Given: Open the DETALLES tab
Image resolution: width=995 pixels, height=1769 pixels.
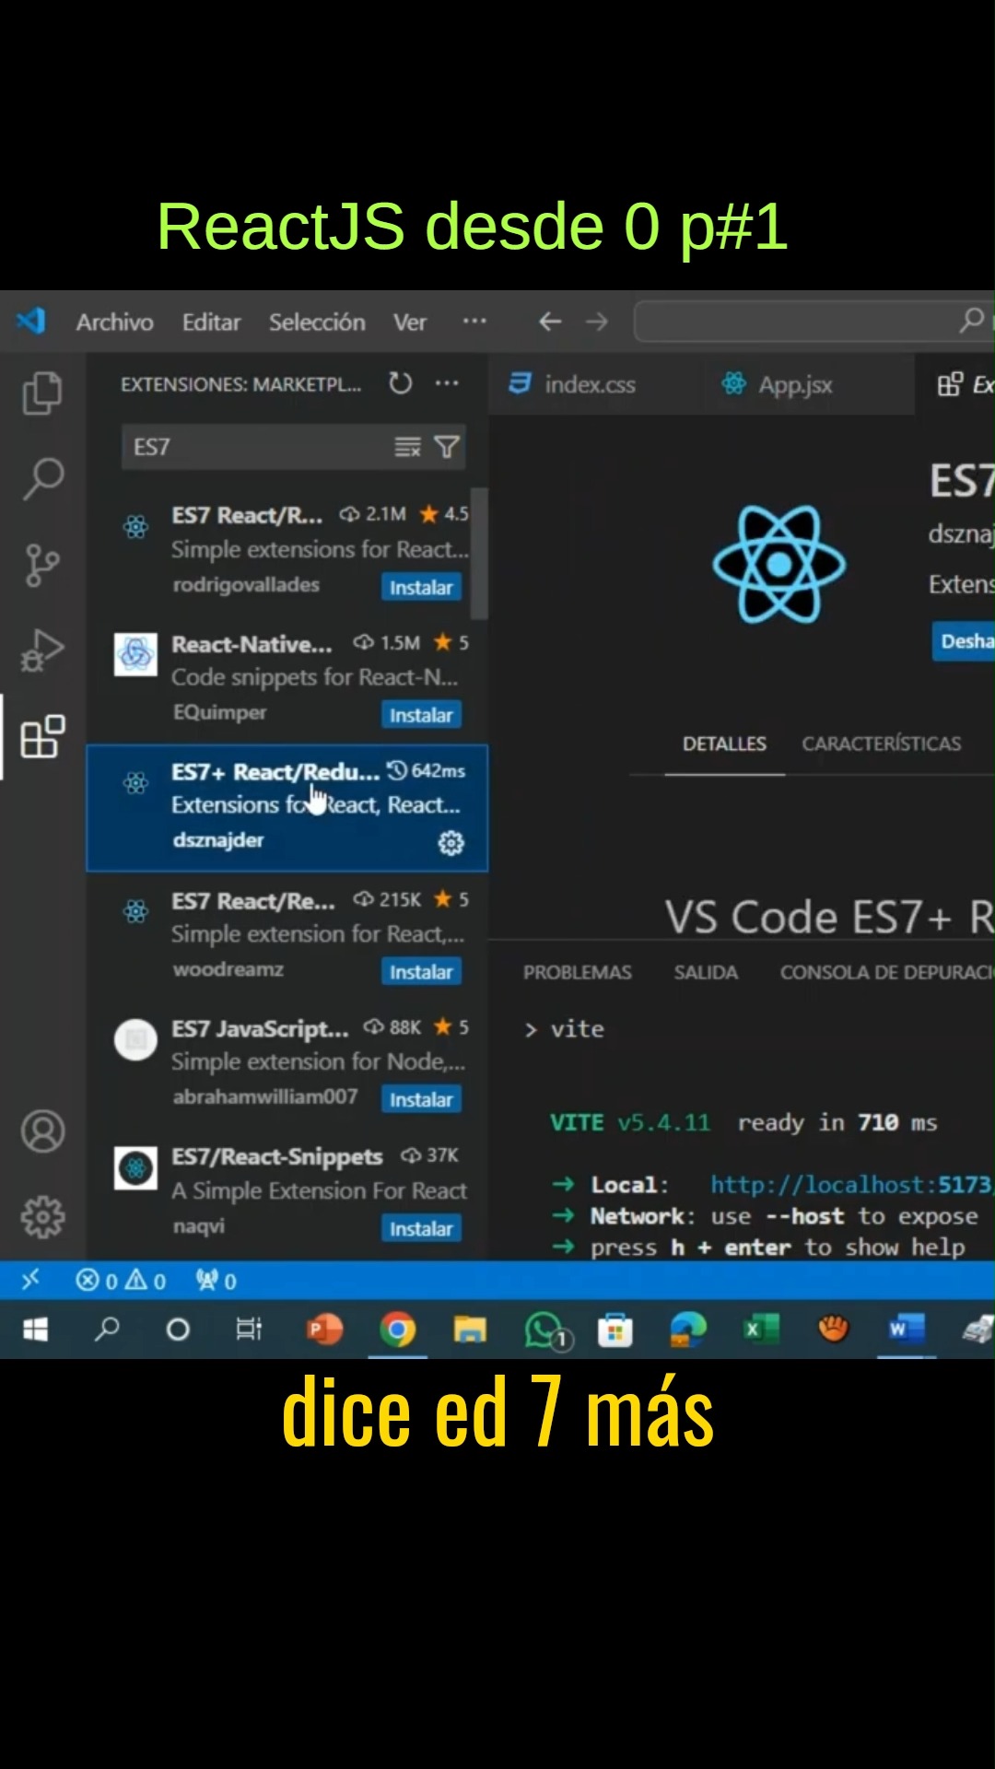Looking at the screenshot, I should click(x=724, y=744).
